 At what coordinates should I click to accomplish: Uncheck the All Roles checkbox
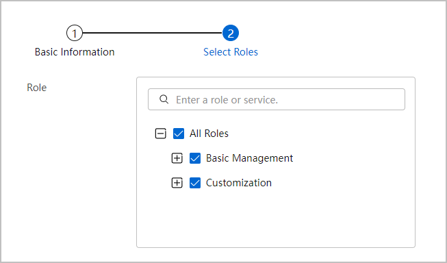coord(179,133)
